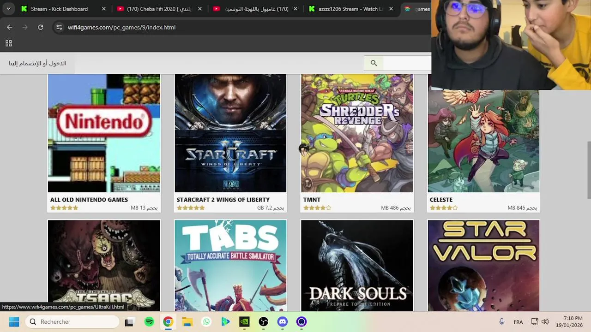Open OBS Studio from the taskbar
The image size is (591, 332).
[x=264, y=322]
